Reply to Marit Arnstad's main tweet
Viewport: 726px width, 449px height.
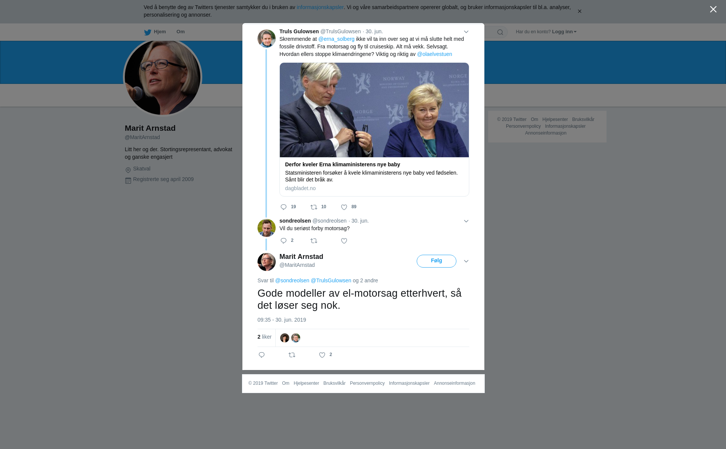(262, 355)
